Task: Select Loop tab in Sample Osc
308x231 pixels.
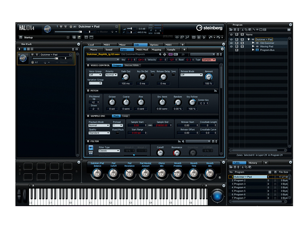Action: (x=125, y=116)
